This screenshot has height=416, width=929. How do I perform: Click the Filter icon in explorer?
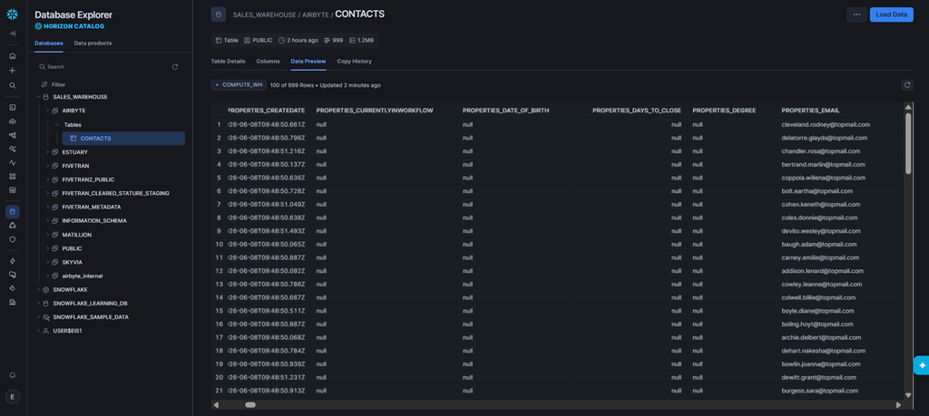tap(44, 84)
